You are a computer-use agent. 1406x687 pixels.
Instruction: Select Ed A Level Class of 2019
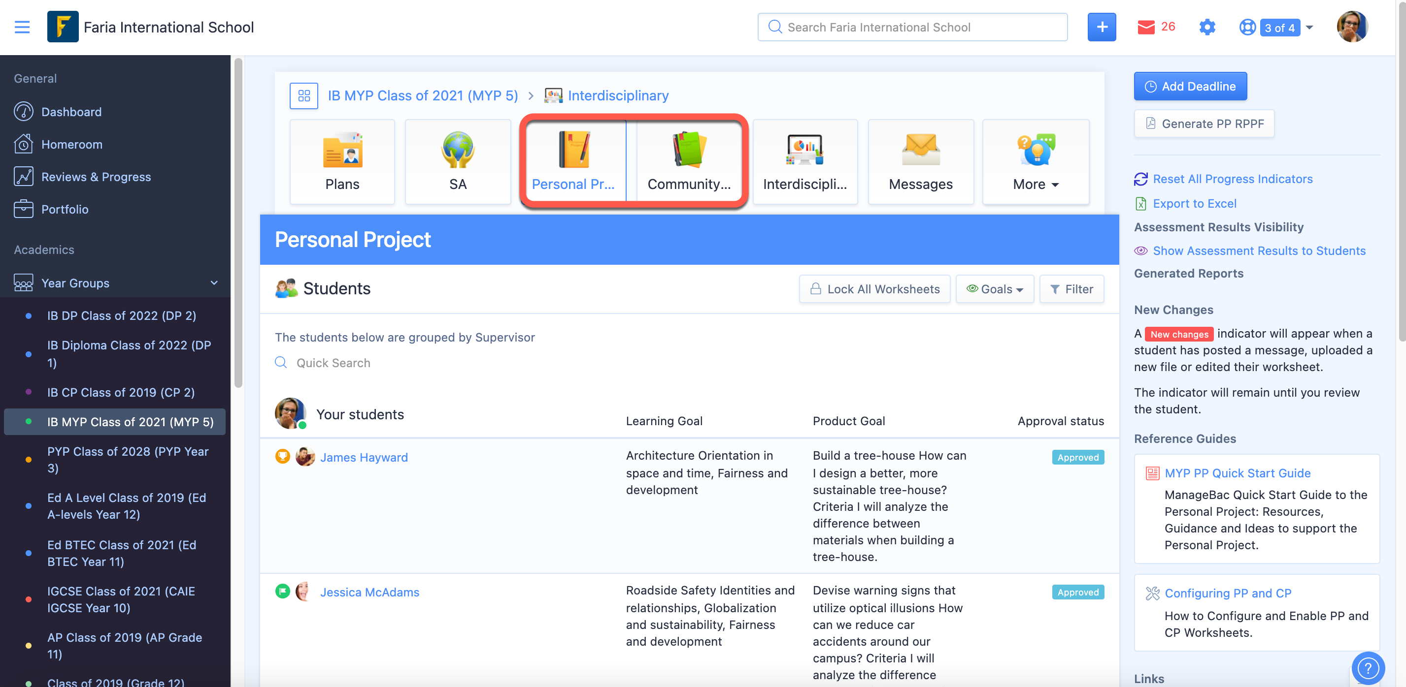tap(127, 506)
